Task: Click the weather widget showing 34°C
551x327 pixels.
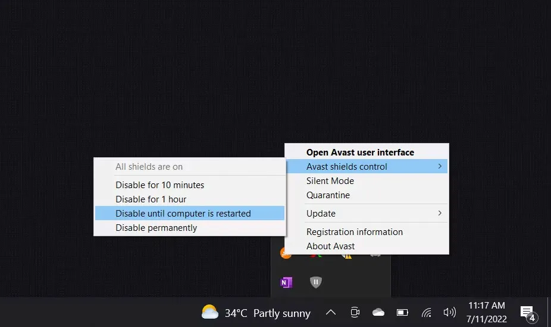Action: (256, 313)
